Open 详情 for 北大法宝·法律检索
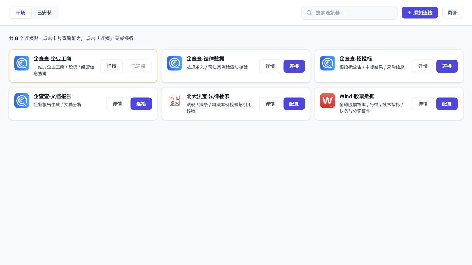 tap(270, 104)
